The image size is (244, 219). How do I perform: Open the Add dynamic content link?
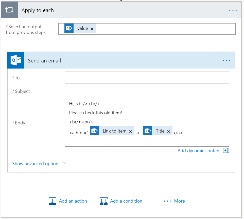199,150
